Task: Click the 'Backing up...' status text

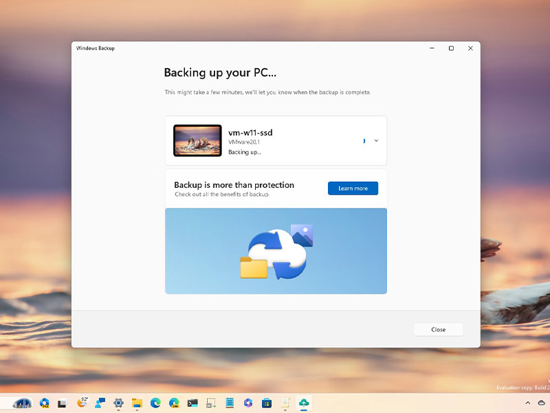Action: click(245, 152)
